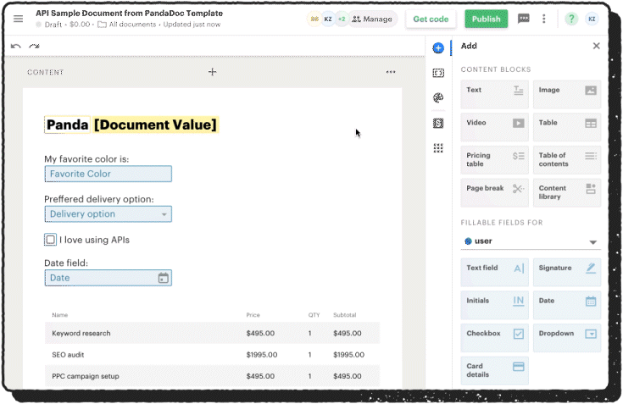Viewport: 623px width, 404px height.
Task: Select the PPC campaign setup row name
Action: (x=86, y=376)
